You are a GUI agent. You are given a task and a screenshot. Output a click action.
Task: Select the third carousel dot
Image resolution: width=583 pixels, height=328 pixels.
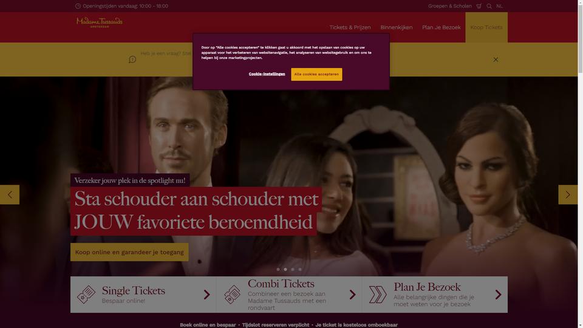pyautogui.click(x=293, y=269)
